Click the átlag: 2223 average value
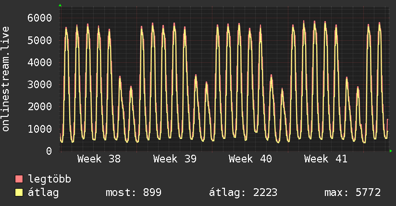This screenshot has height=206, width=396. pyautogui.click(x=243, y=193)
